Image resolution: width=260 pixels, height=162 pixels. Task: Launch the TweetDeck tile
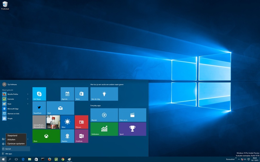click(x=39, y=108)
